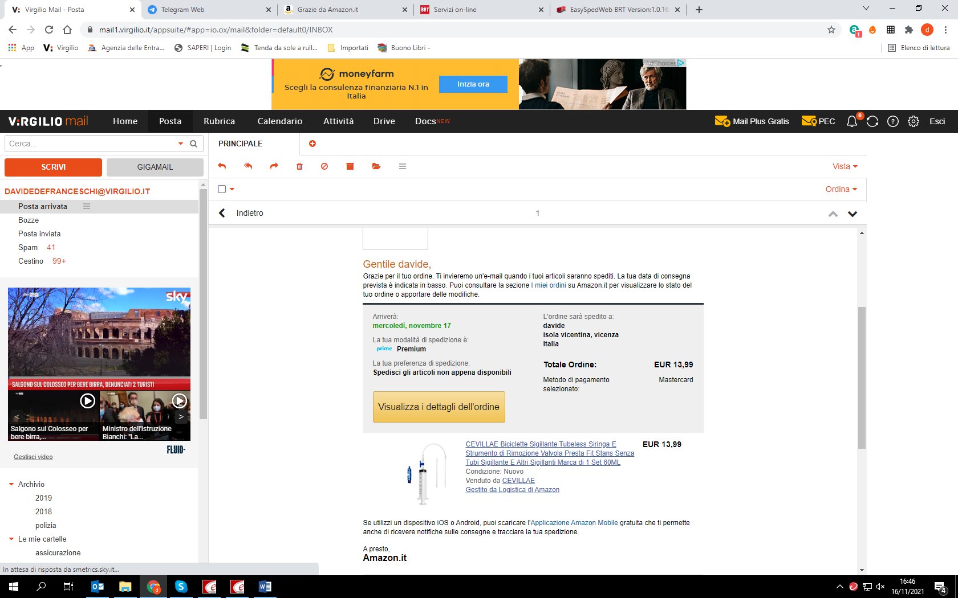958x598 pixels.
Task: Open the Vista dropdown
Action: pyautogui.click(x=845, y=166)
